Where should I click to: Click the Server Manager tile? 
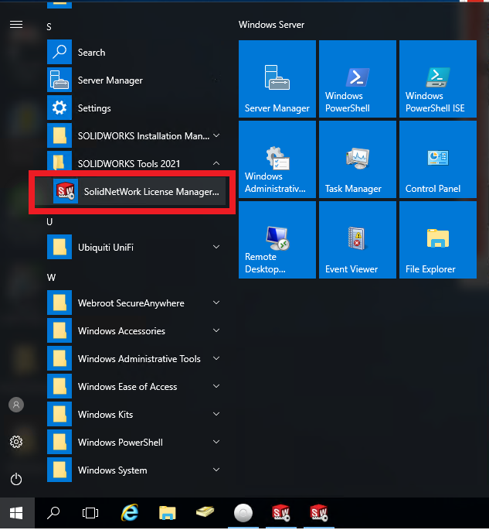point(277,79)
